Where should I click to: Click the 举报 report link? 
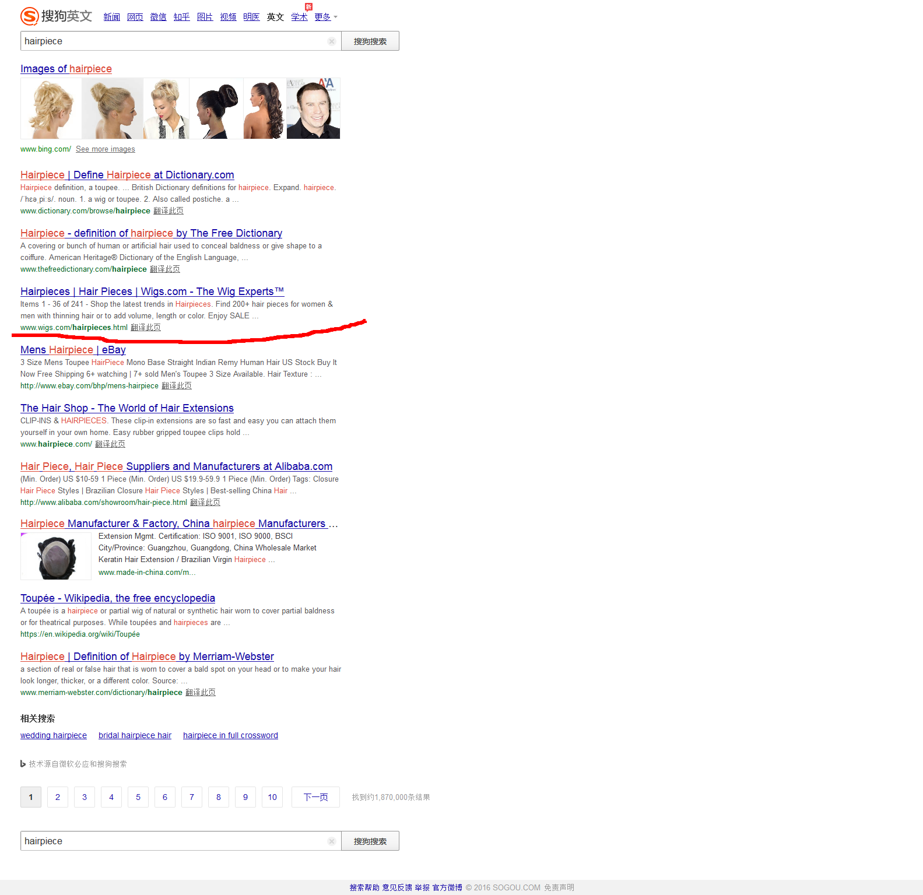pos(422,888)
